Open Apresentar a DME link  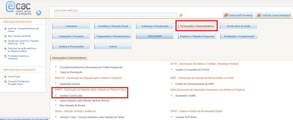(185, 96)
